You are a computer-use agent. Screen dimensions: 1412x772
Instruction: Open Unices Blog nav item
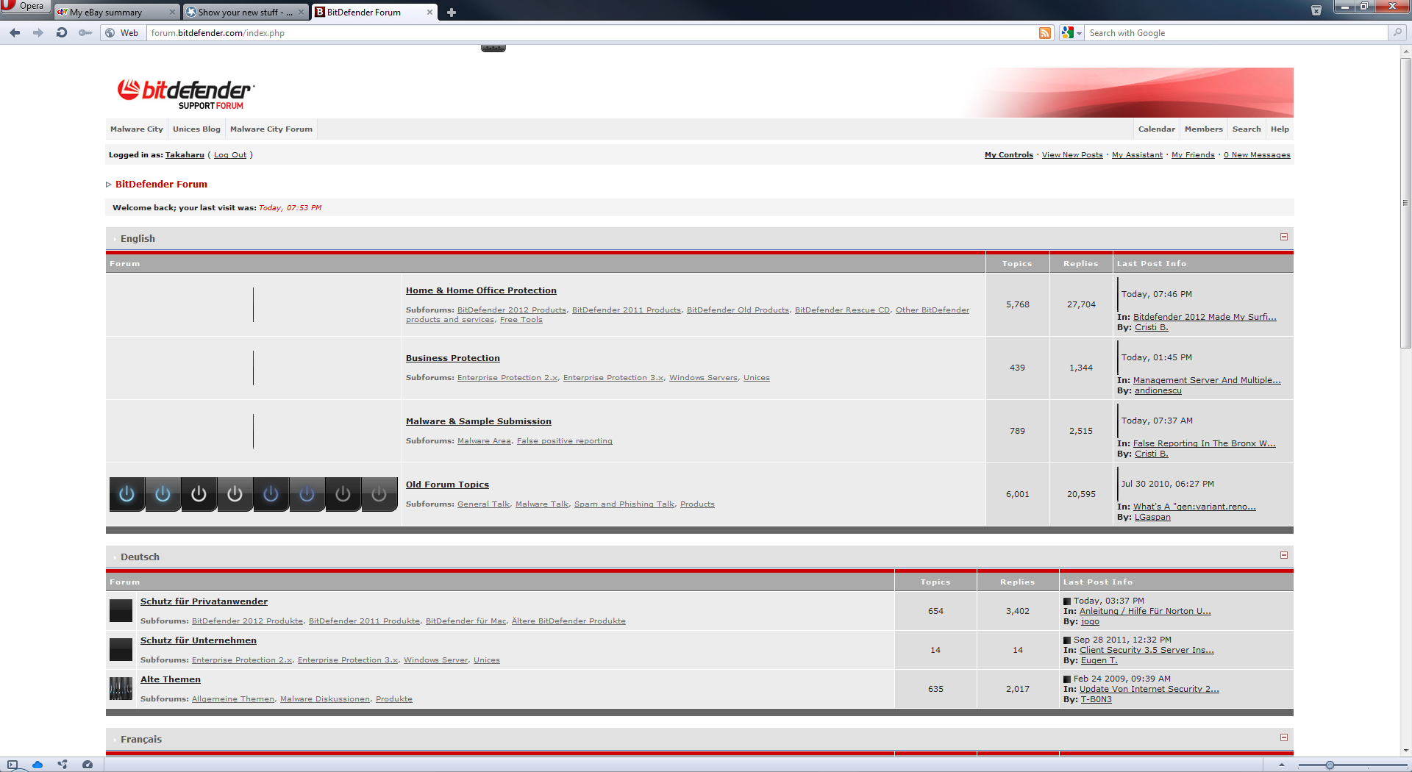point(196,129)
